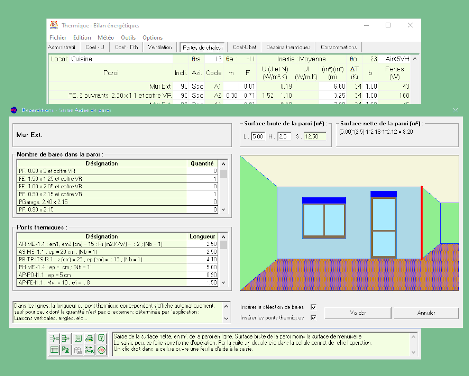
Task: Click the L length input field
Action: point(258,136)
